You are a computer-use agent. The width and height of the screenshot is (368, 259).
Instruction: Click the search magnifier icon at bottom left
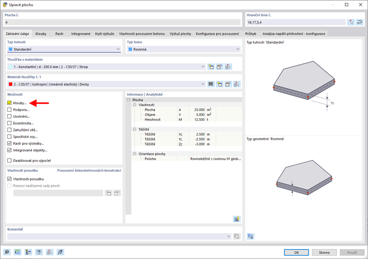coord(7,252)
